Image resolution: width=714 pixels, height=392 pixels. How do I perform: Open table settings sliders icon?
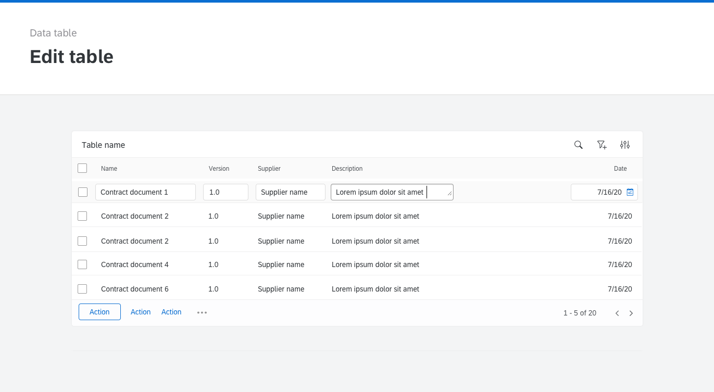tap(625, 145)
